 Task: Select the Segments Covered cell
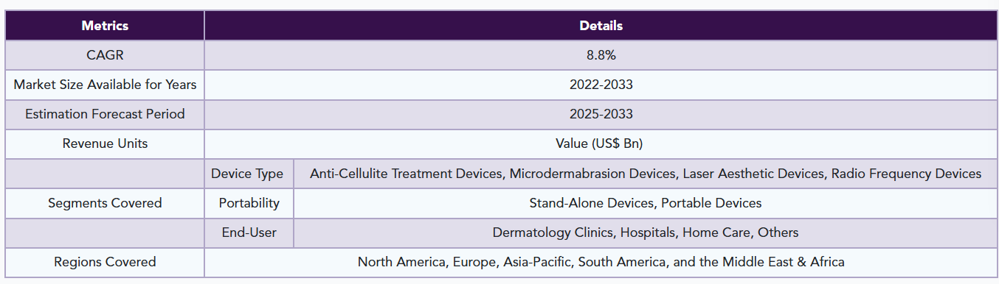coord(105,203)
